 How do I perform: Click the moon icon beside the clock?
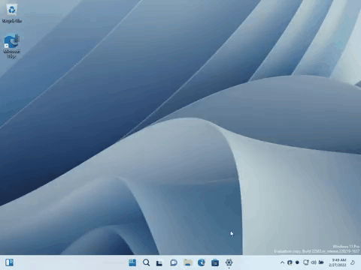353,262
